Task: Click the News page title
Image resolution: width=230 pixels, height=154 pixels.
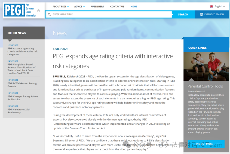Action: (x=60, y=33)
